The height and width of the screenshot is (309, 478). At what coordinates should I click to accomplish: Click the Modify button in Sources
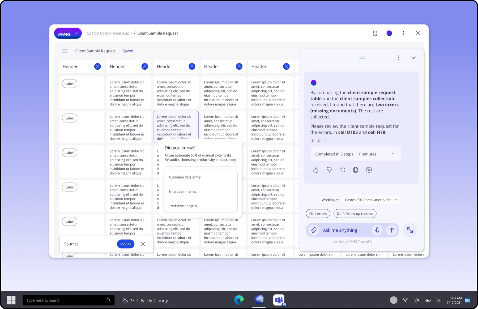coord(126,244)
